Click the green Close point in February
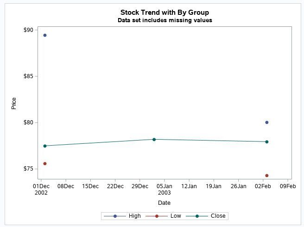 click(267, 142)
